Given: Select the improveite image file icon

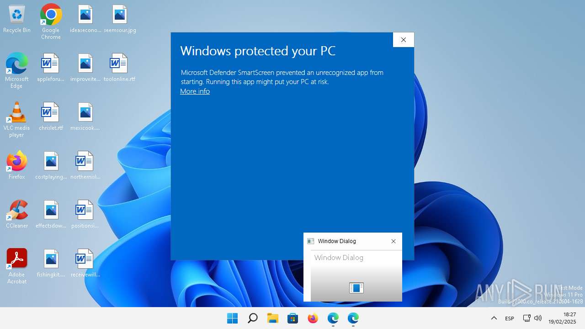Looking at the screenshot, I should 85,68.
